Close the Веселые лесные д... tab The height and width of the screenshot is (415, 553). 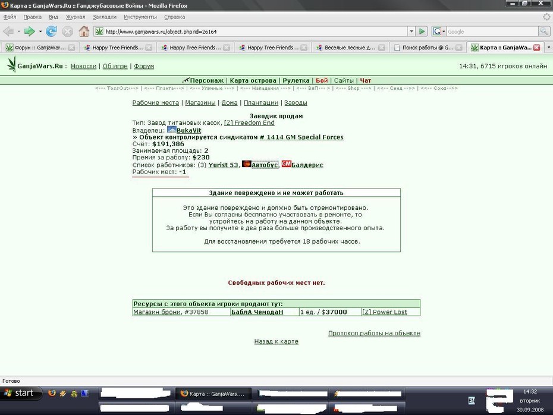click(382, 48)
